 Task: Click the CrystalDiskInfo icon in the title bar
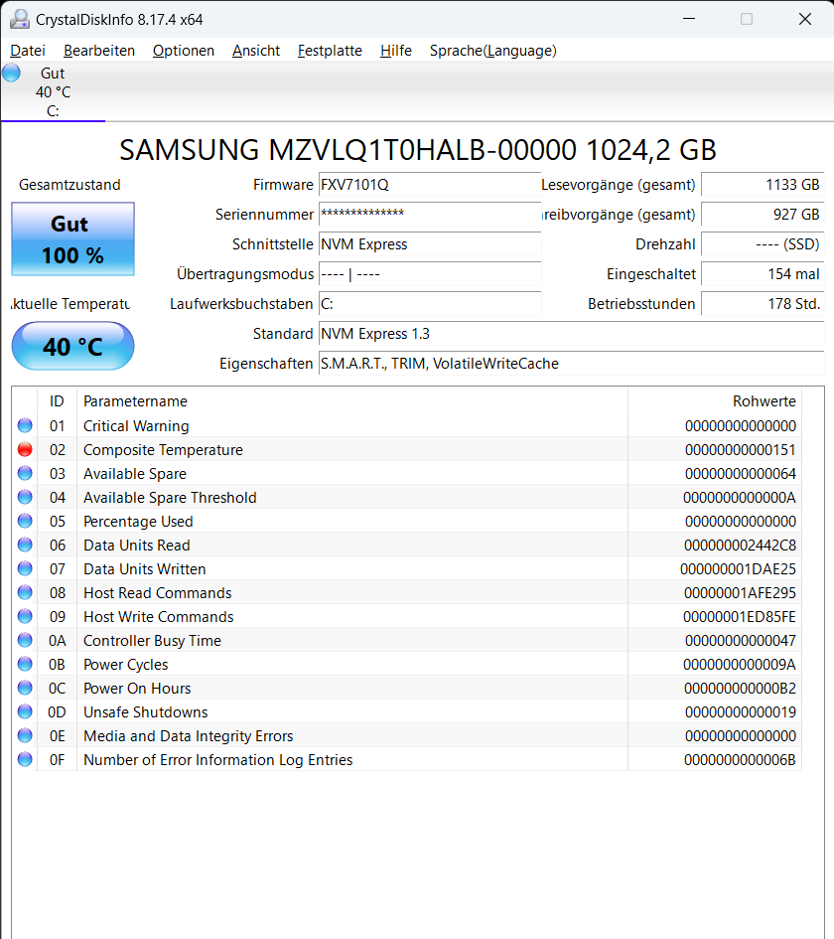point(20,18)
